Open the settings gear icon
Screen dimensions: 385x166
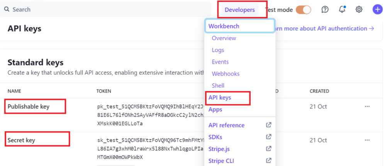point(359,10)
